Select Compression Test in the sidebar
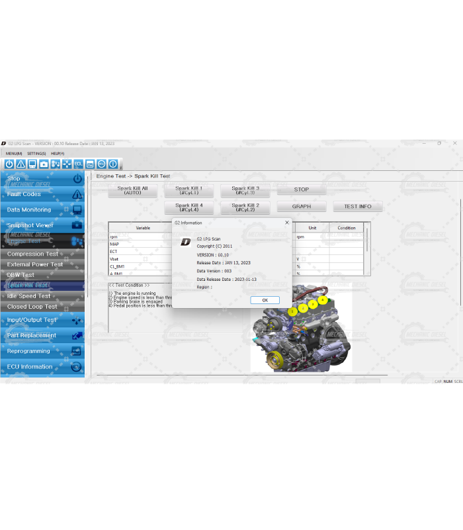The image size is (463, 530). coord(33,254)
